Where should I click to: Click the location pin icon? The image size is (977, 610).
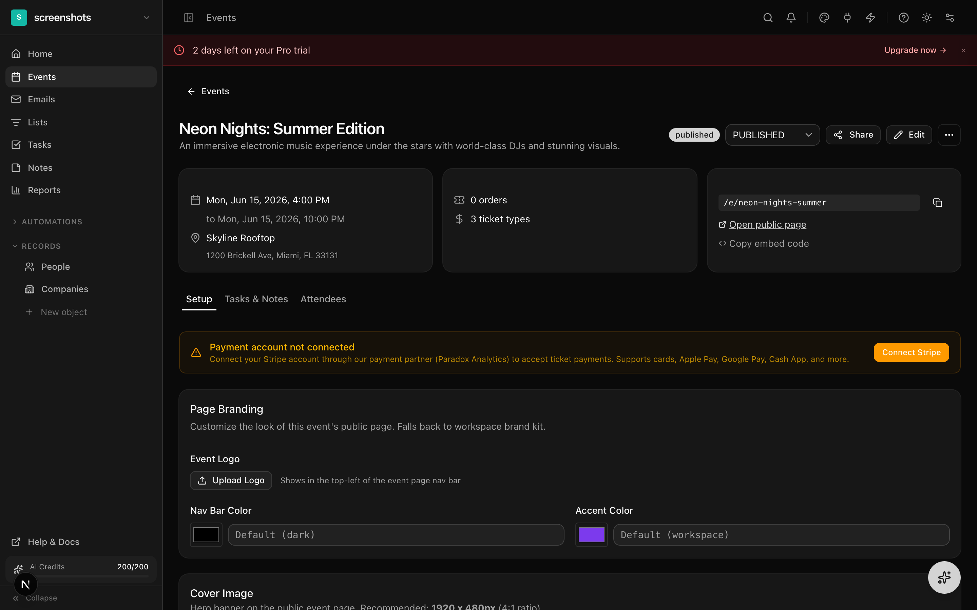[x=195, y=238]
